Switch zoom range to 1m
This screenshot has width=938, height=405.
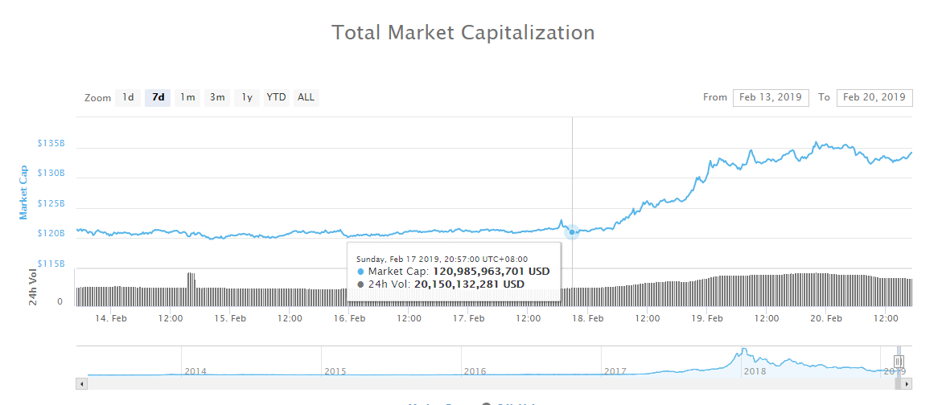(187, 98)
